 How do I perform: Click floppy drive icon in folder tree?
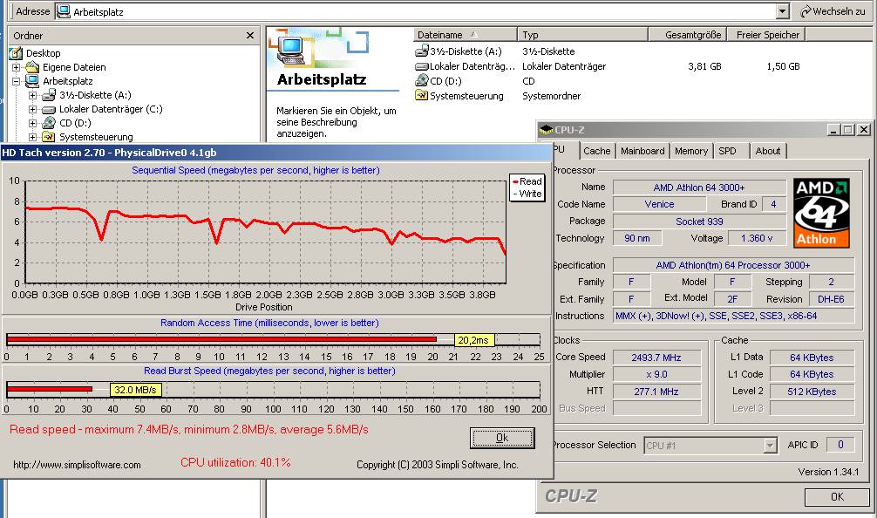click(49, 95)
